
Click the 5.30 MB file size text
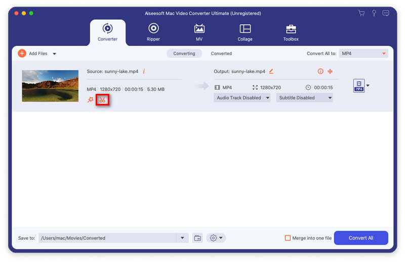pyautogui.click(x=156, y=89)
